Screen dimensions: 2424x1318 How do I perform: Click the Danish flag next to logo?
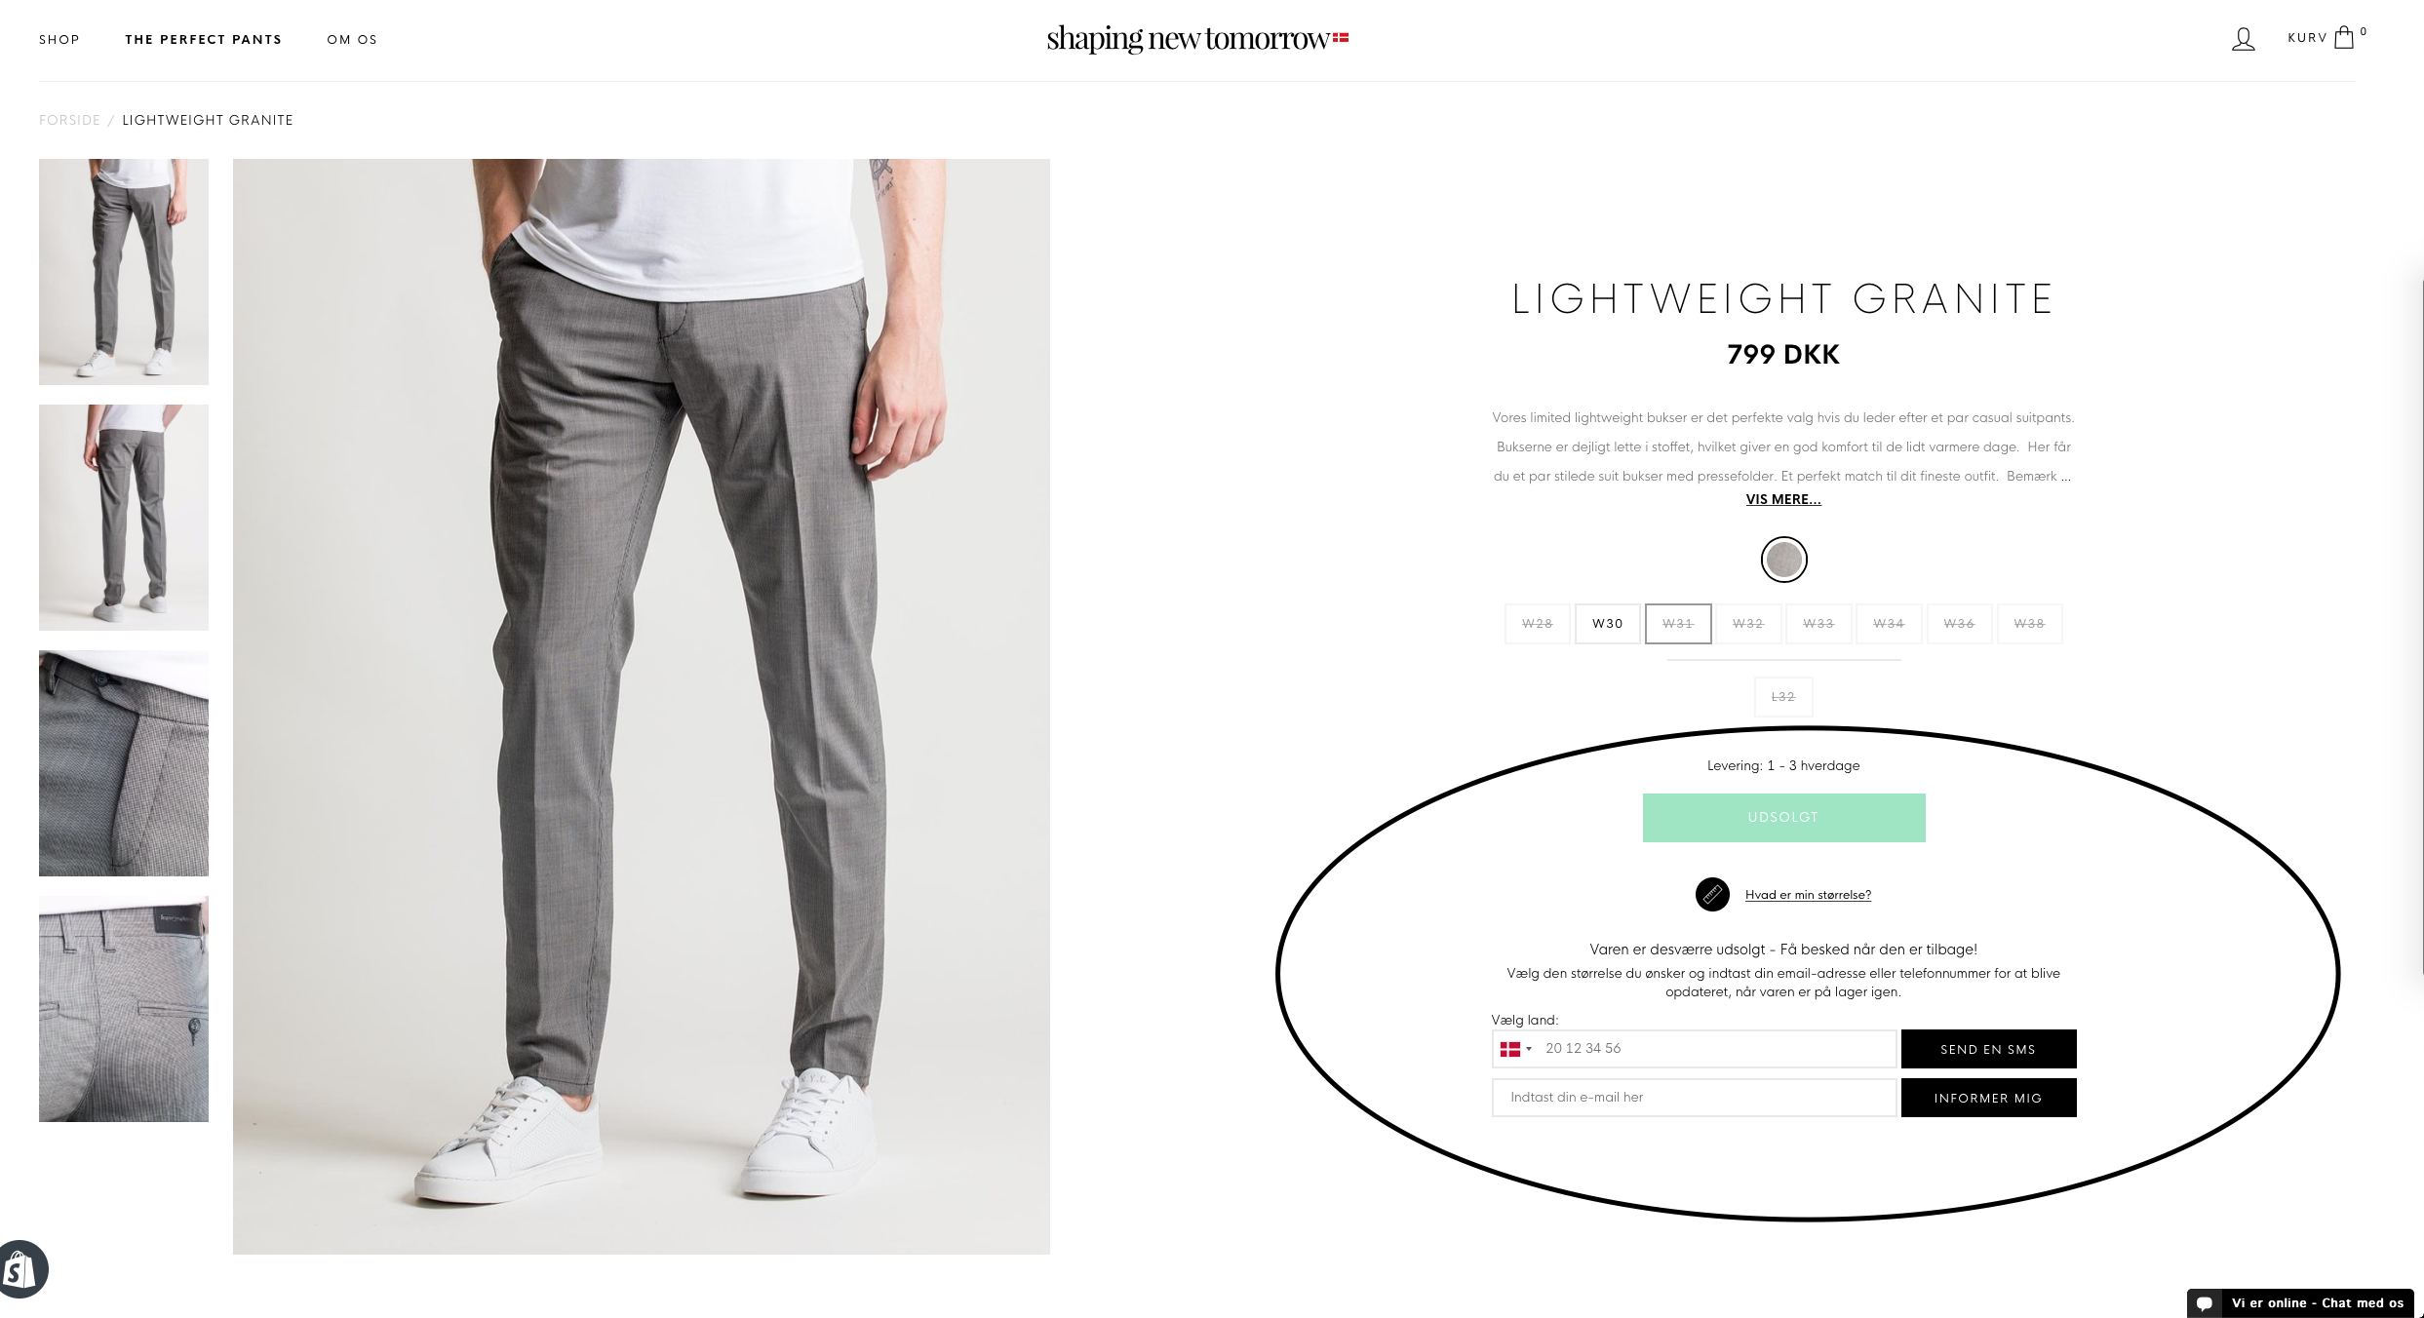coord(1341,38)
